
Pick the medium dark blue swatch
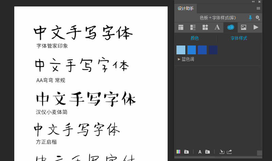pyautogui.click(x=202, y=50)
